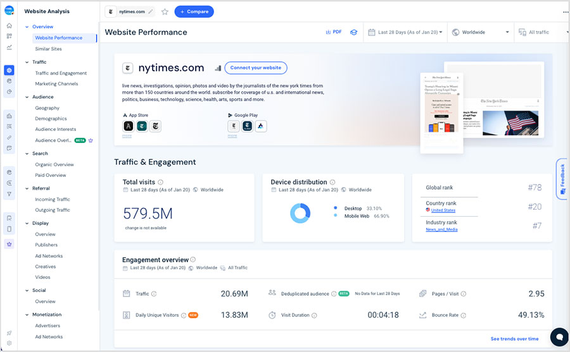The image size is (570, 352).
Task: Click the Desktop legend color dot
Action: pyautogui.click(x=335, y=208)
